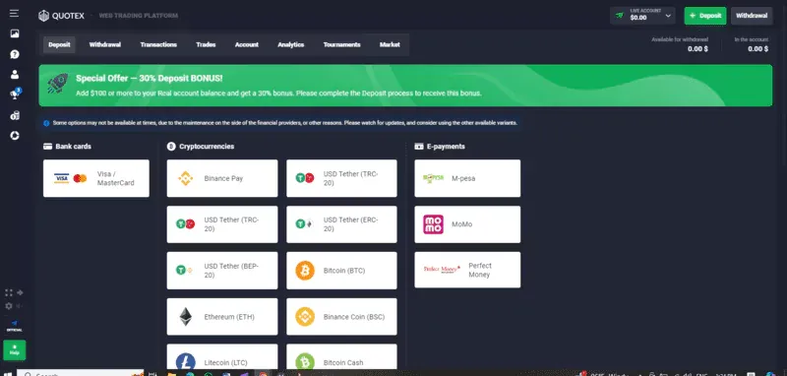Click the Bank cards section icon
Screen dimensions: 787x376
click(47, 147)
